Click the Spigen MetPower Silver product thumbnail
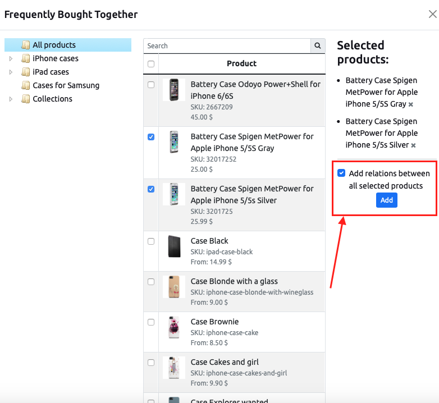The height and width of the screenshot is (403, 439). (174, 194)
